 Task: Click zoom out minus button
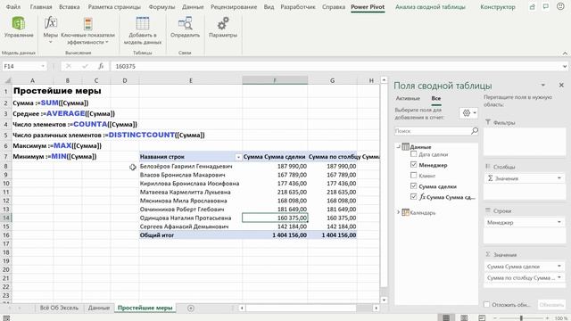(495, 318)
